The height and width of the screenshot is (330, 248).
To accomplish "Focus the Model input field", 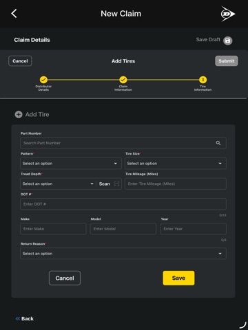I will [123, 229].
